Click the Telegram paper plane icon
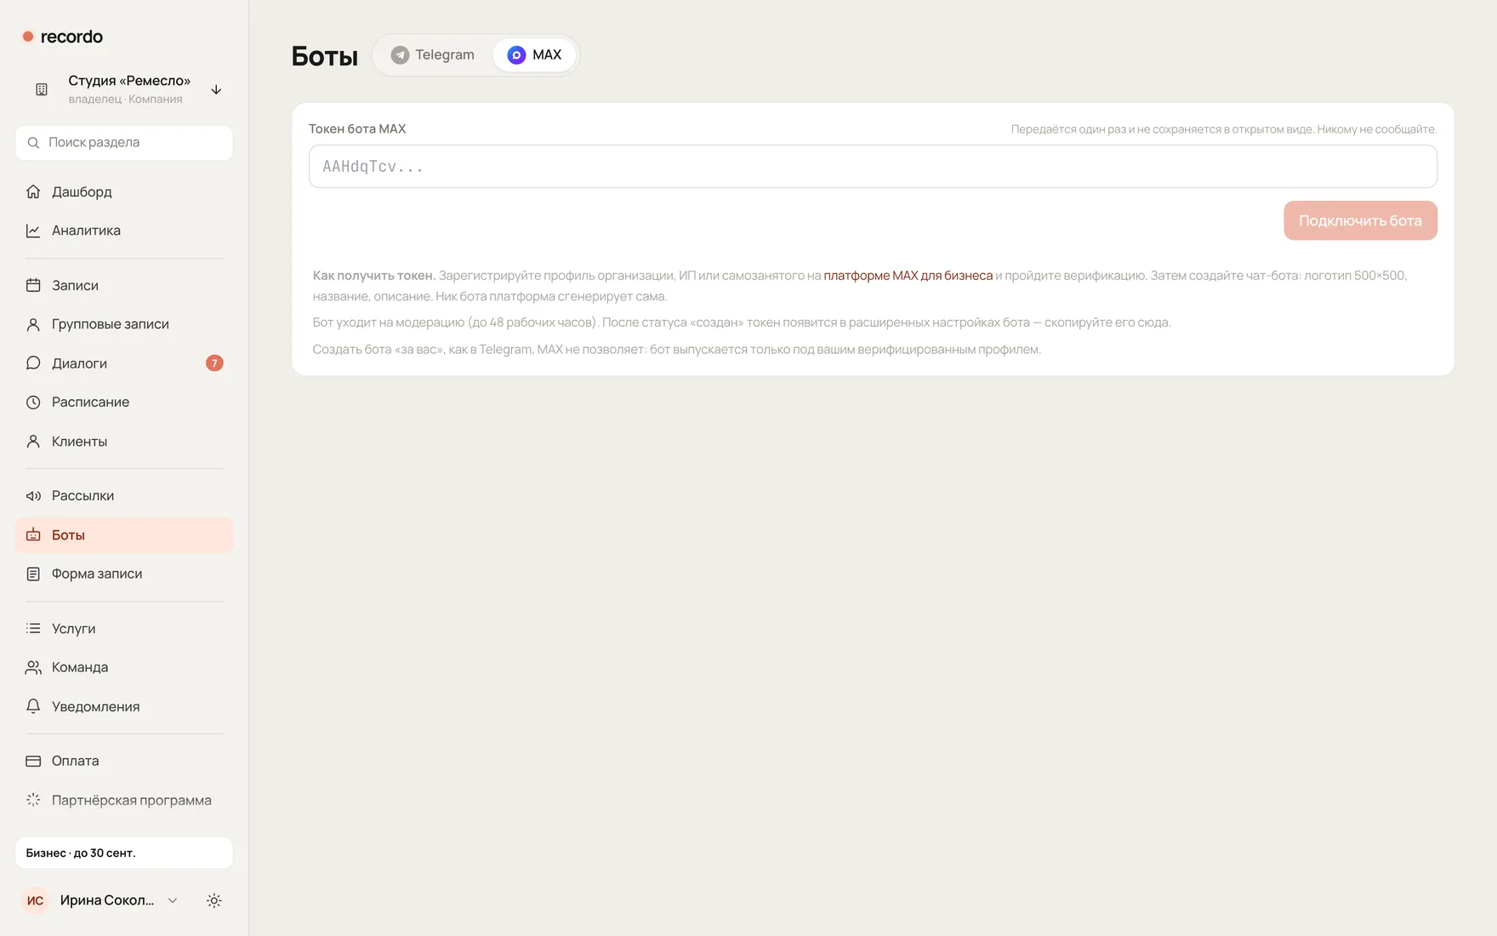The width and height of the screenshot is (1497, 936). [x=400, y=55]
